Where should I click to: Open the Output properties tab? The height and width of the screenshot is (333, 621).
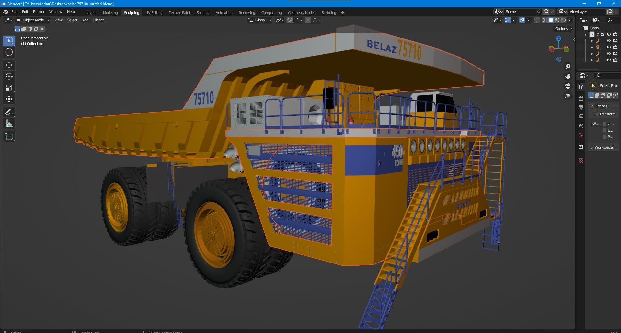coord(581,107)
